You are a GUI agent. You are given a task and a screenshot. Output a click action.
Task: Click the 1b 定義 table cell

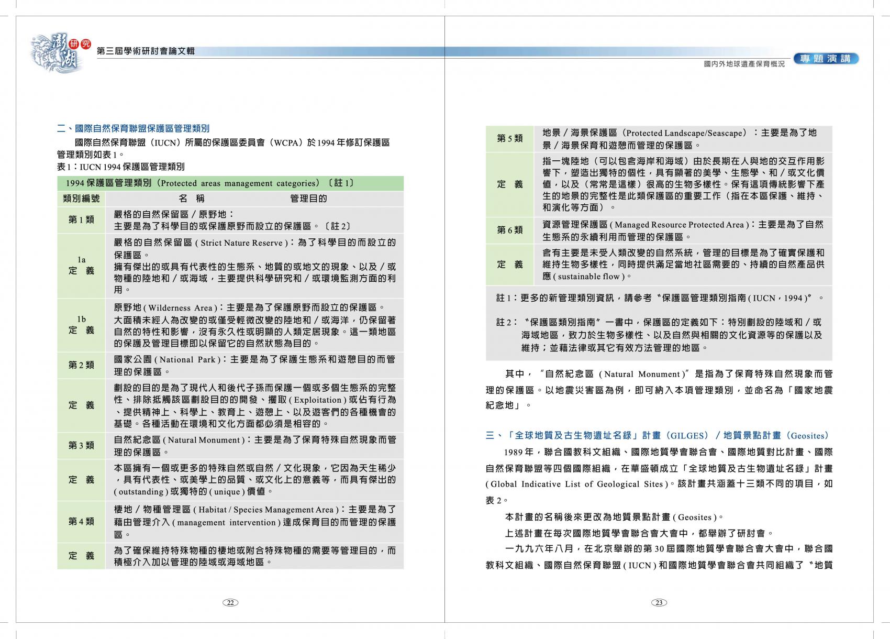click(81, 325)
